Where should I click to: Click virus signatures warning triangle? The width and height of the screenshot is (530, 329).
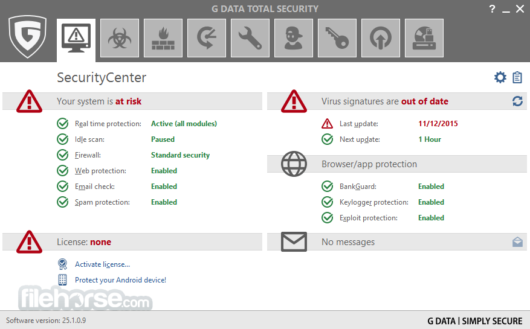pos(294,101)
